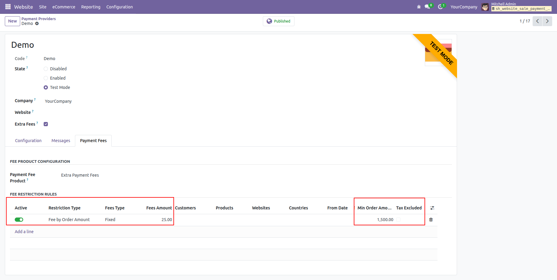Screen dimensions: 557x280
Task: Open the eCommerce menu
Action: 64,7
